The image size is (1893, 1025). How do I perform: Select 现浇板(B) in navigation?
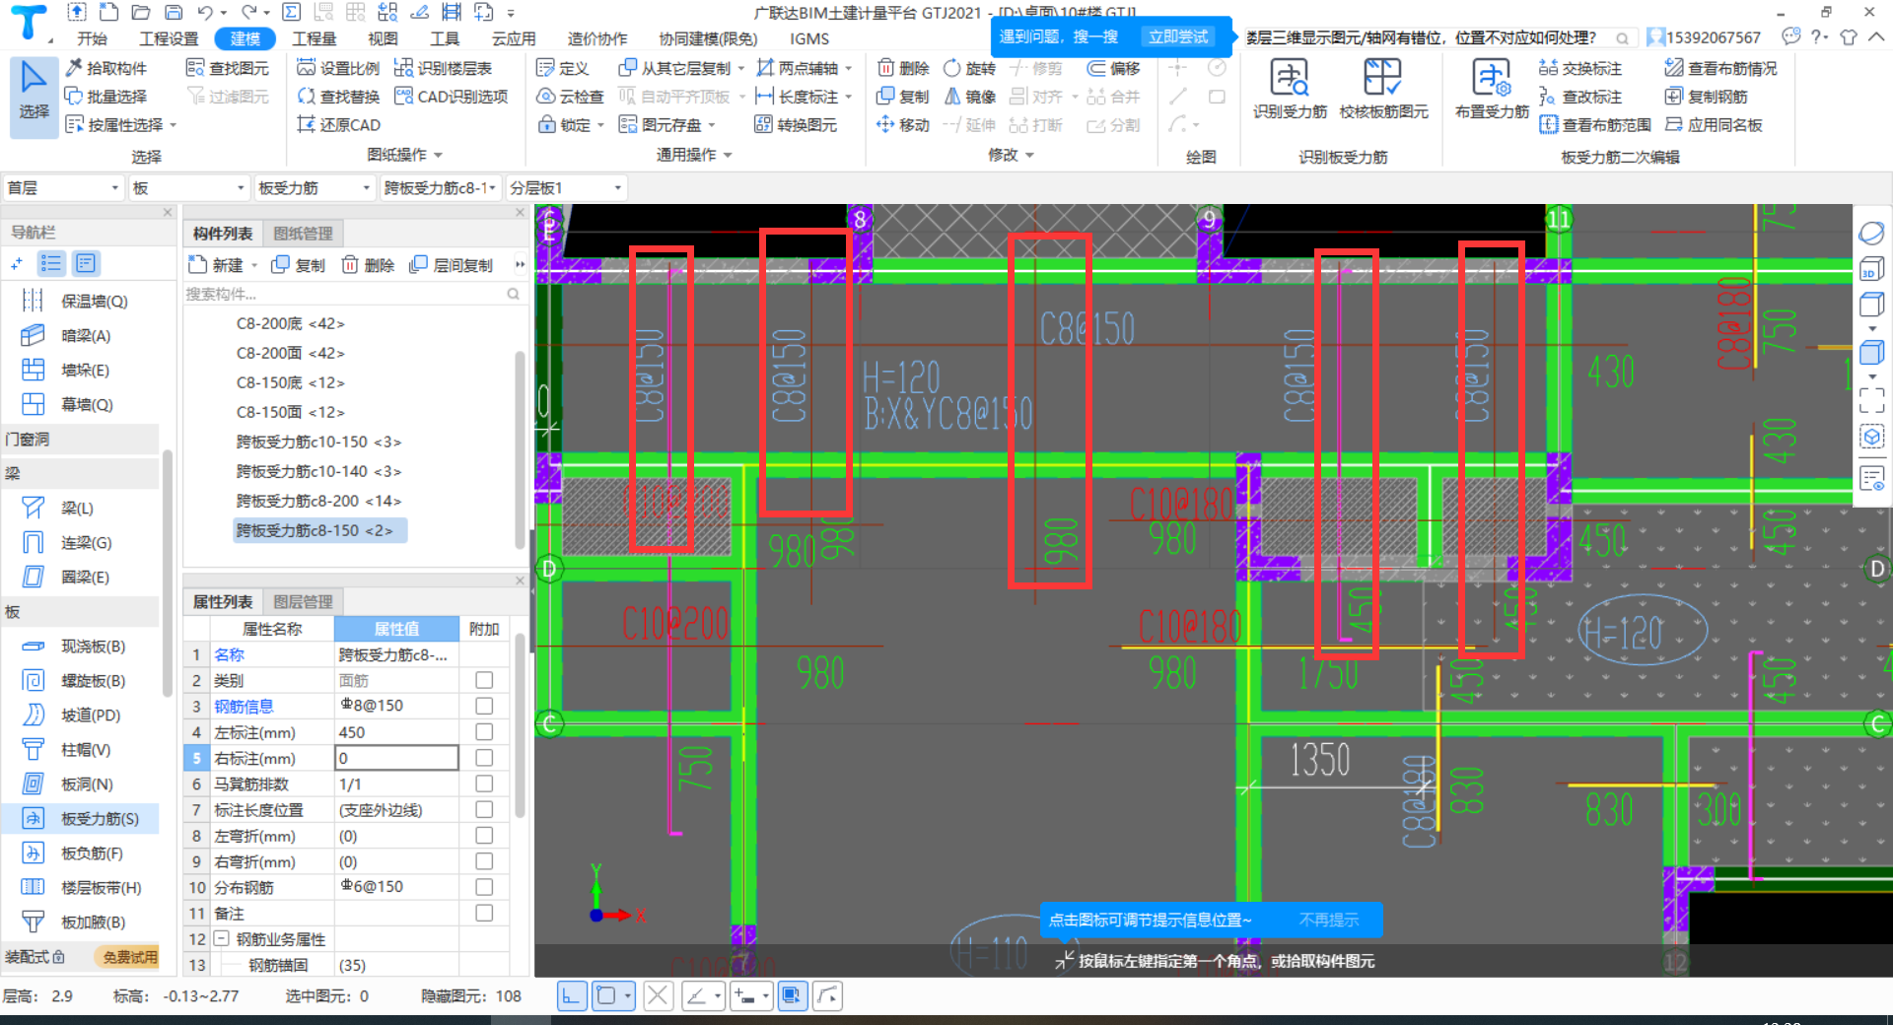81,647
